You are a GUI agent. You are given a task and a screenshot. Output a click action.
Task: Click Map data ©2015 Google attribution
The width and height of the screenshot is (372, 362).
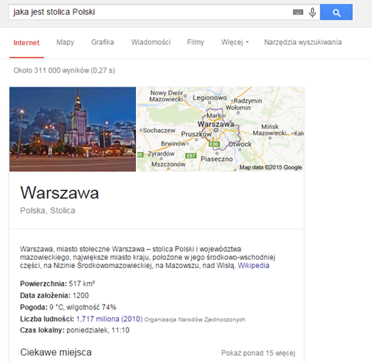271,167
